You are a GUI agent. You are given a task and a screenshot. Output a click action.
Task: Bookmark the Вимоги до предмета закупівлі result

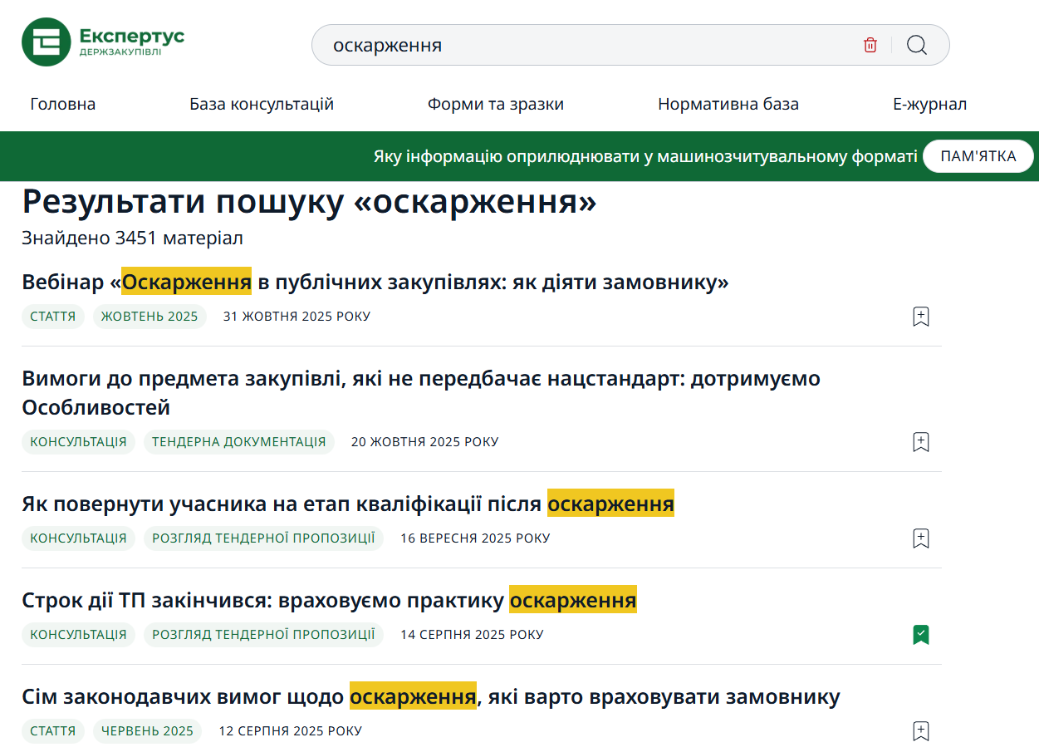point(920,442)
